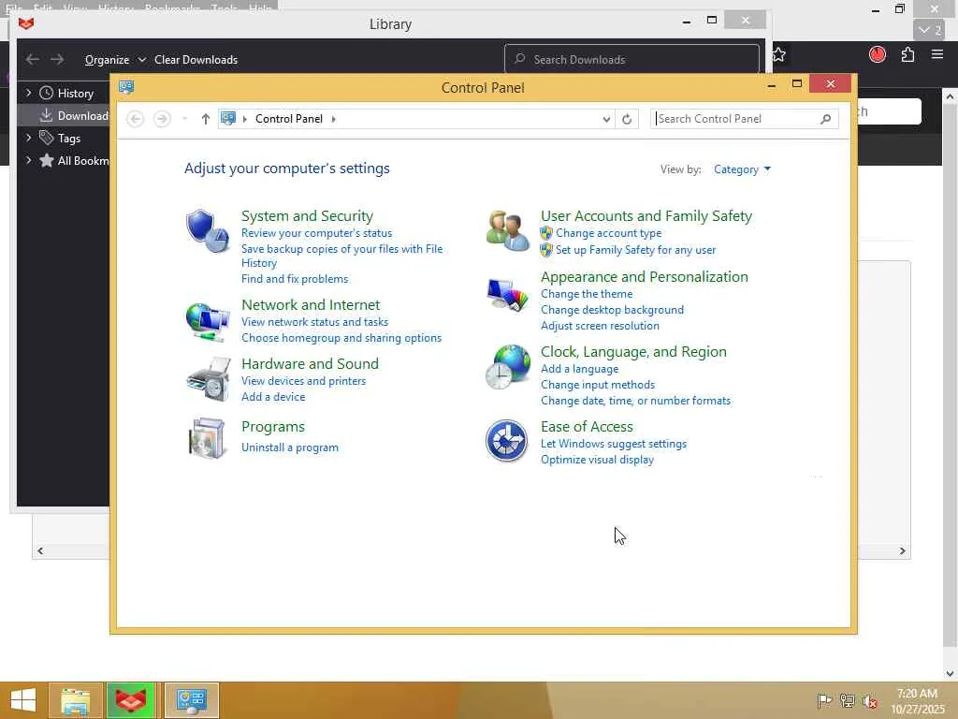Click Clear Downloads in Library
Viewport: 958px width, 719px height.
(196, 59)
